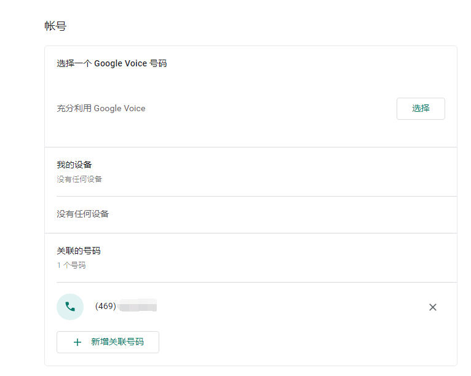This screenshot has width=471, height=376.
Task: Click 号码 at end of Voice heading
Action: pos(158,64)
